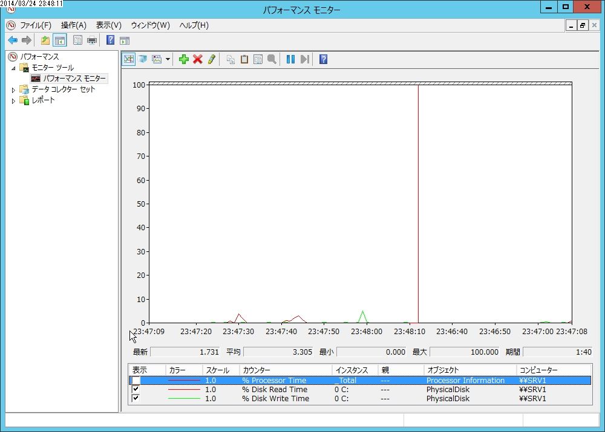The height and width of the screenshot is (432, 605).
Task: Click View Log Data icon
Action: [x=142, y=59]
